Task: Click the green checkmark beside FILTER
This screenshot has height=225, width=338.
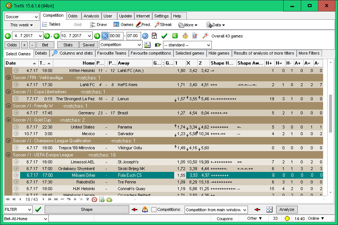Action: tap(38, 209)
